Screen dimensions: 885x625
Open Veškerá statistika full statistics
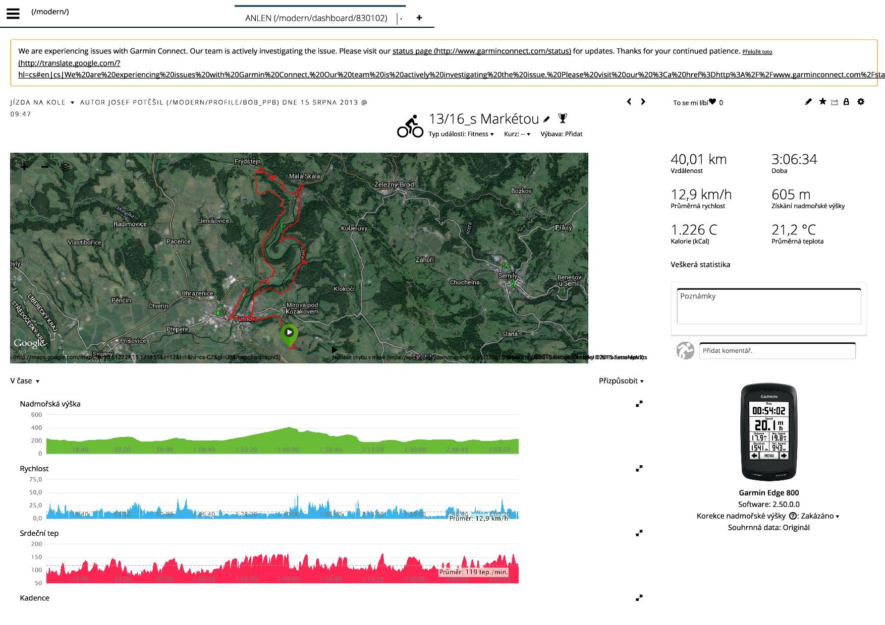click(700, 265)
